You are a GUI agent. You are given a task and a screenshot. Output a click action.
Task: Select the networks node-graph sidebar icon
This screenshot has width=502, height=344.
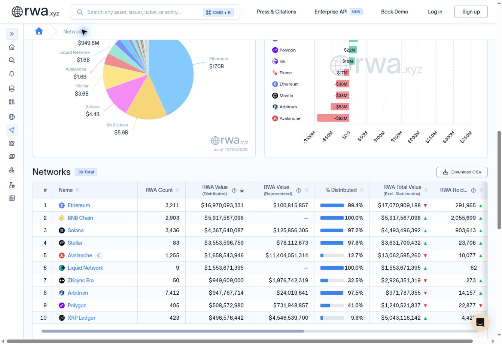click(x=12, y=130)
